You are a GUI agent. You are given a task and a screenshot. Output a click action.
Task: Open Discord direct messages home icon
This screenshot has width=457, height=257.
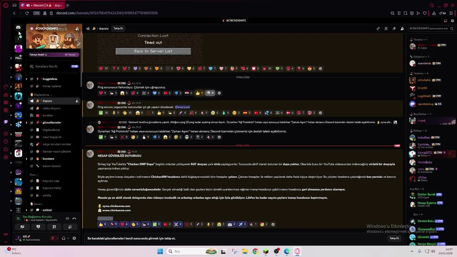[18, 27]
